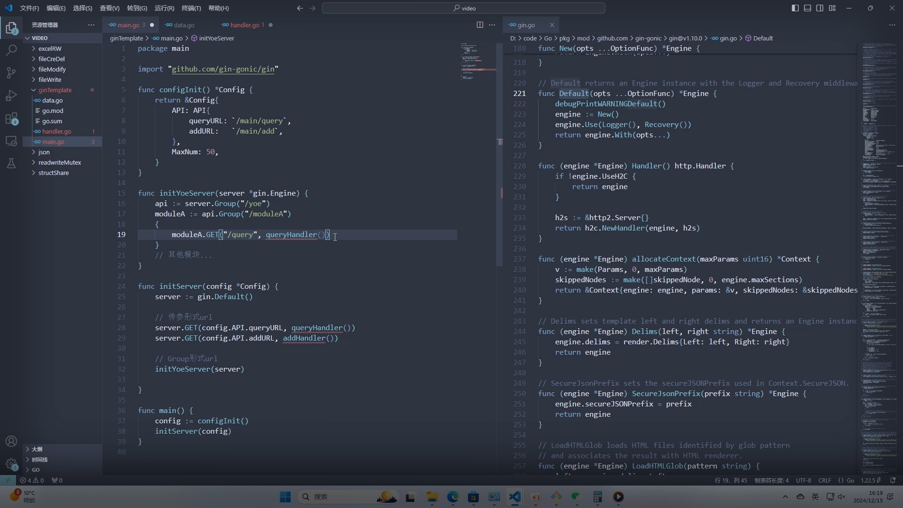Expand the fileModify folder
The width and height of the screenshot is (903, 508).
63,69
